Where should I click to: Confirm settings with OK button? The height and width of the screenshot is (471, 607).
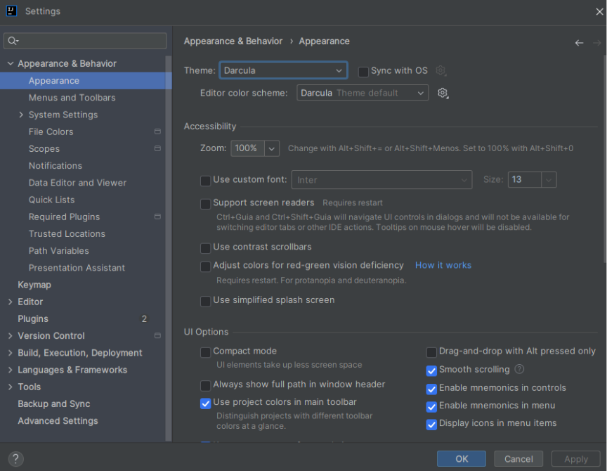(x=462, y=459)
